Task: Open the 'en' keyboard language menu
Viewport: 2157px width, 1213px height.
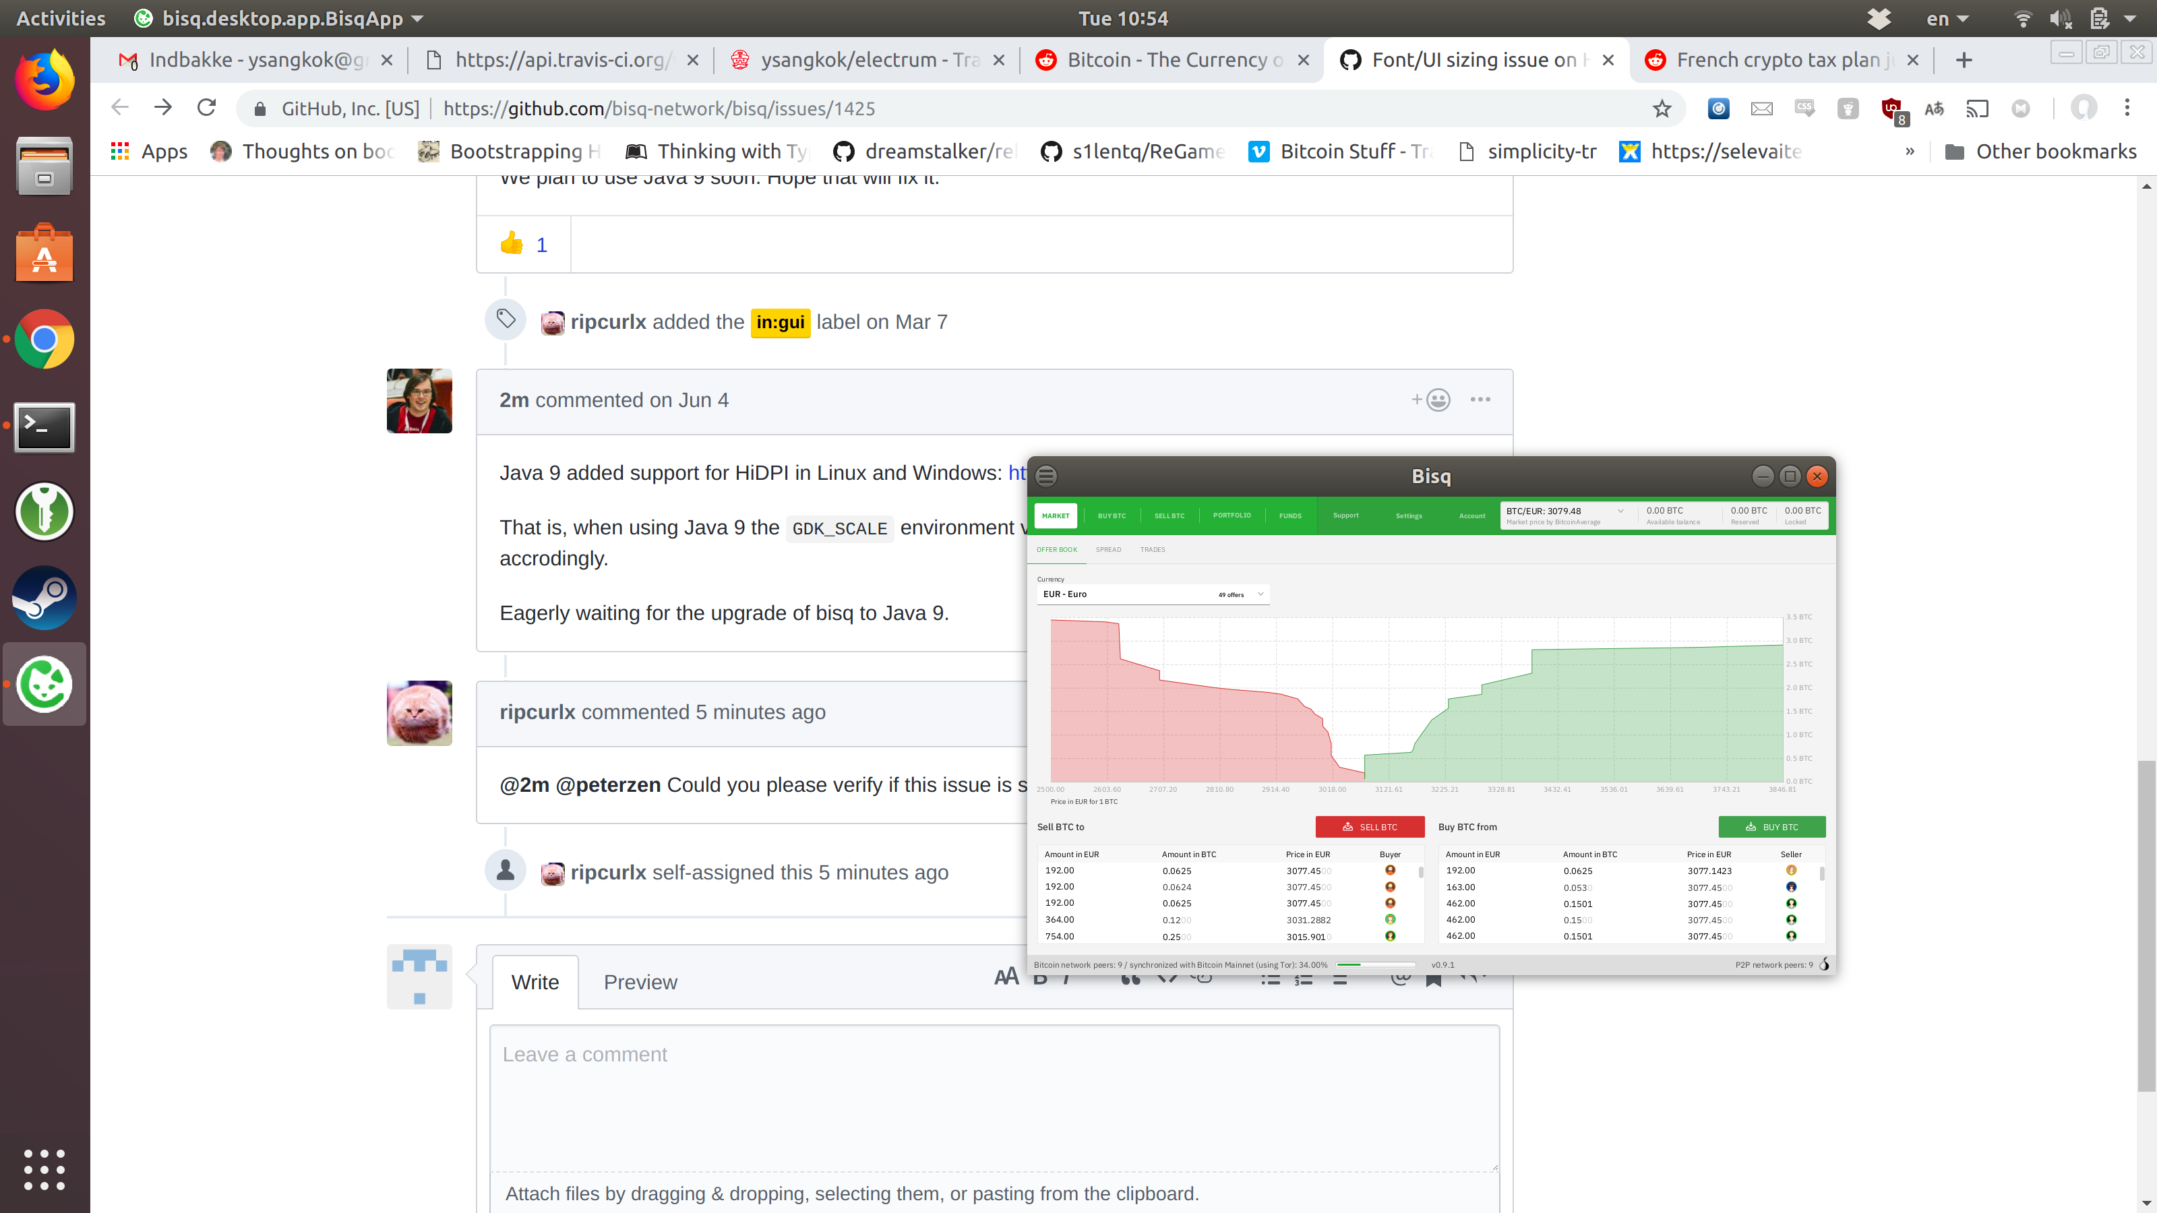Action: coord(1947,18)
